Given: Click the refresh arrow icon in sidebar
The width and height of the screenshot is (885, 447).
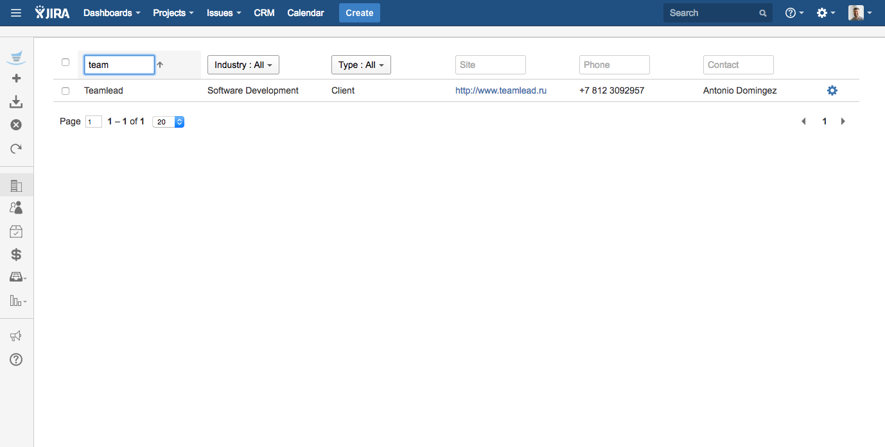Looking at the screenshot, I should tap(17, 149).
